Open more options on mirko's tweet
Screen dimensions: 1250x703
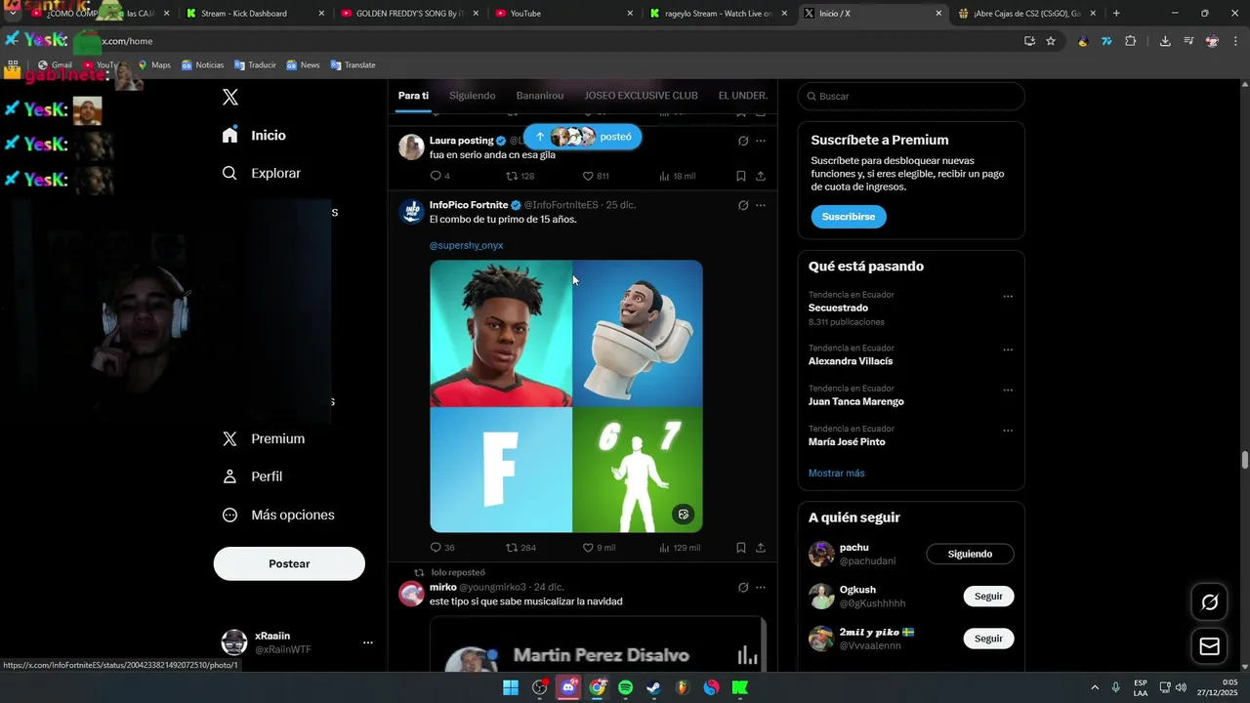tap(761, 588)
